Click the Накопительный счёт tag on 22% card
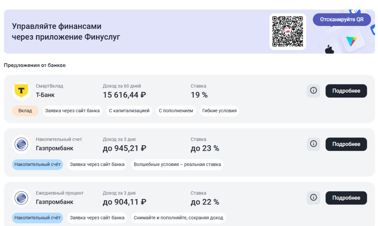 pos(38,218)
